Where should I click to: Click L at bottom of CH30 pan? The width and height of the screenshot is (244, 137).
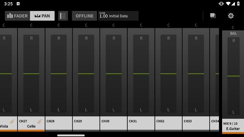[114, 110]
